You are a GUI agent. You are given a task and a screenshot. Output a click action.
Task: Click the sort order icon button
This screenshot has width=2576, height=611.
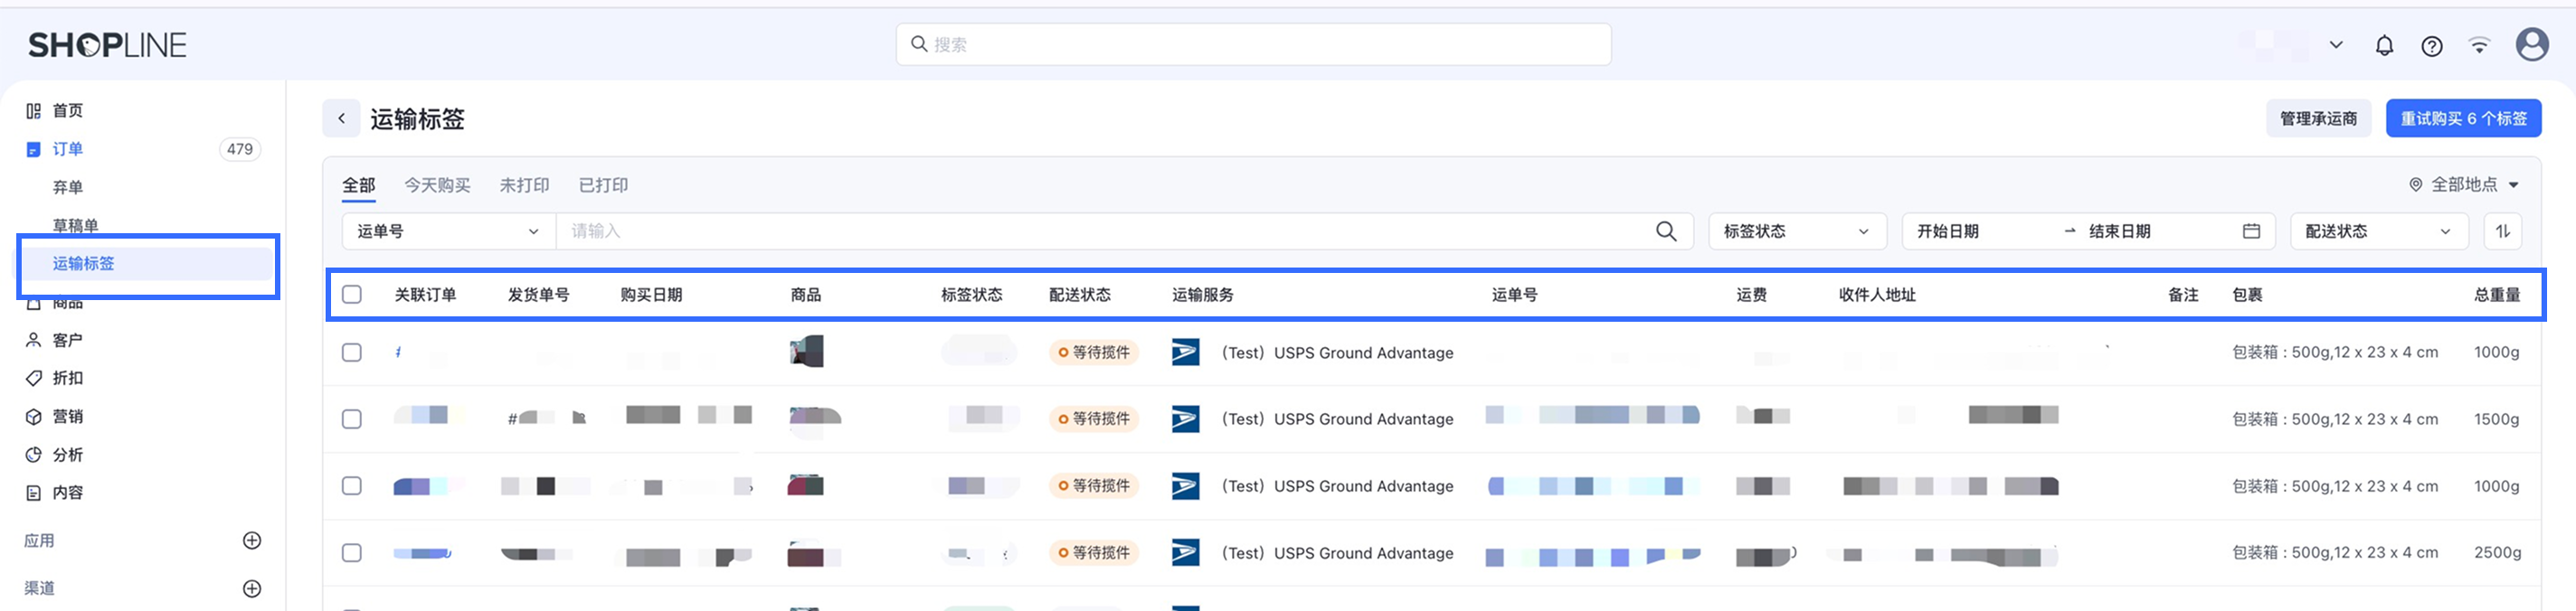point(2502,231)
